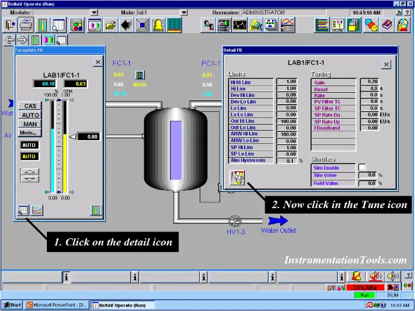This screenshot has width=415, height=311.
Task: Click the Reset value 4.0
Action: coord(369,88)
